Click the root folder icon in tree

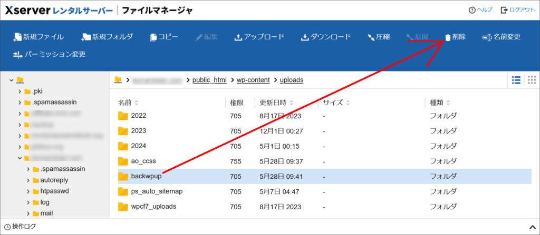20,80
